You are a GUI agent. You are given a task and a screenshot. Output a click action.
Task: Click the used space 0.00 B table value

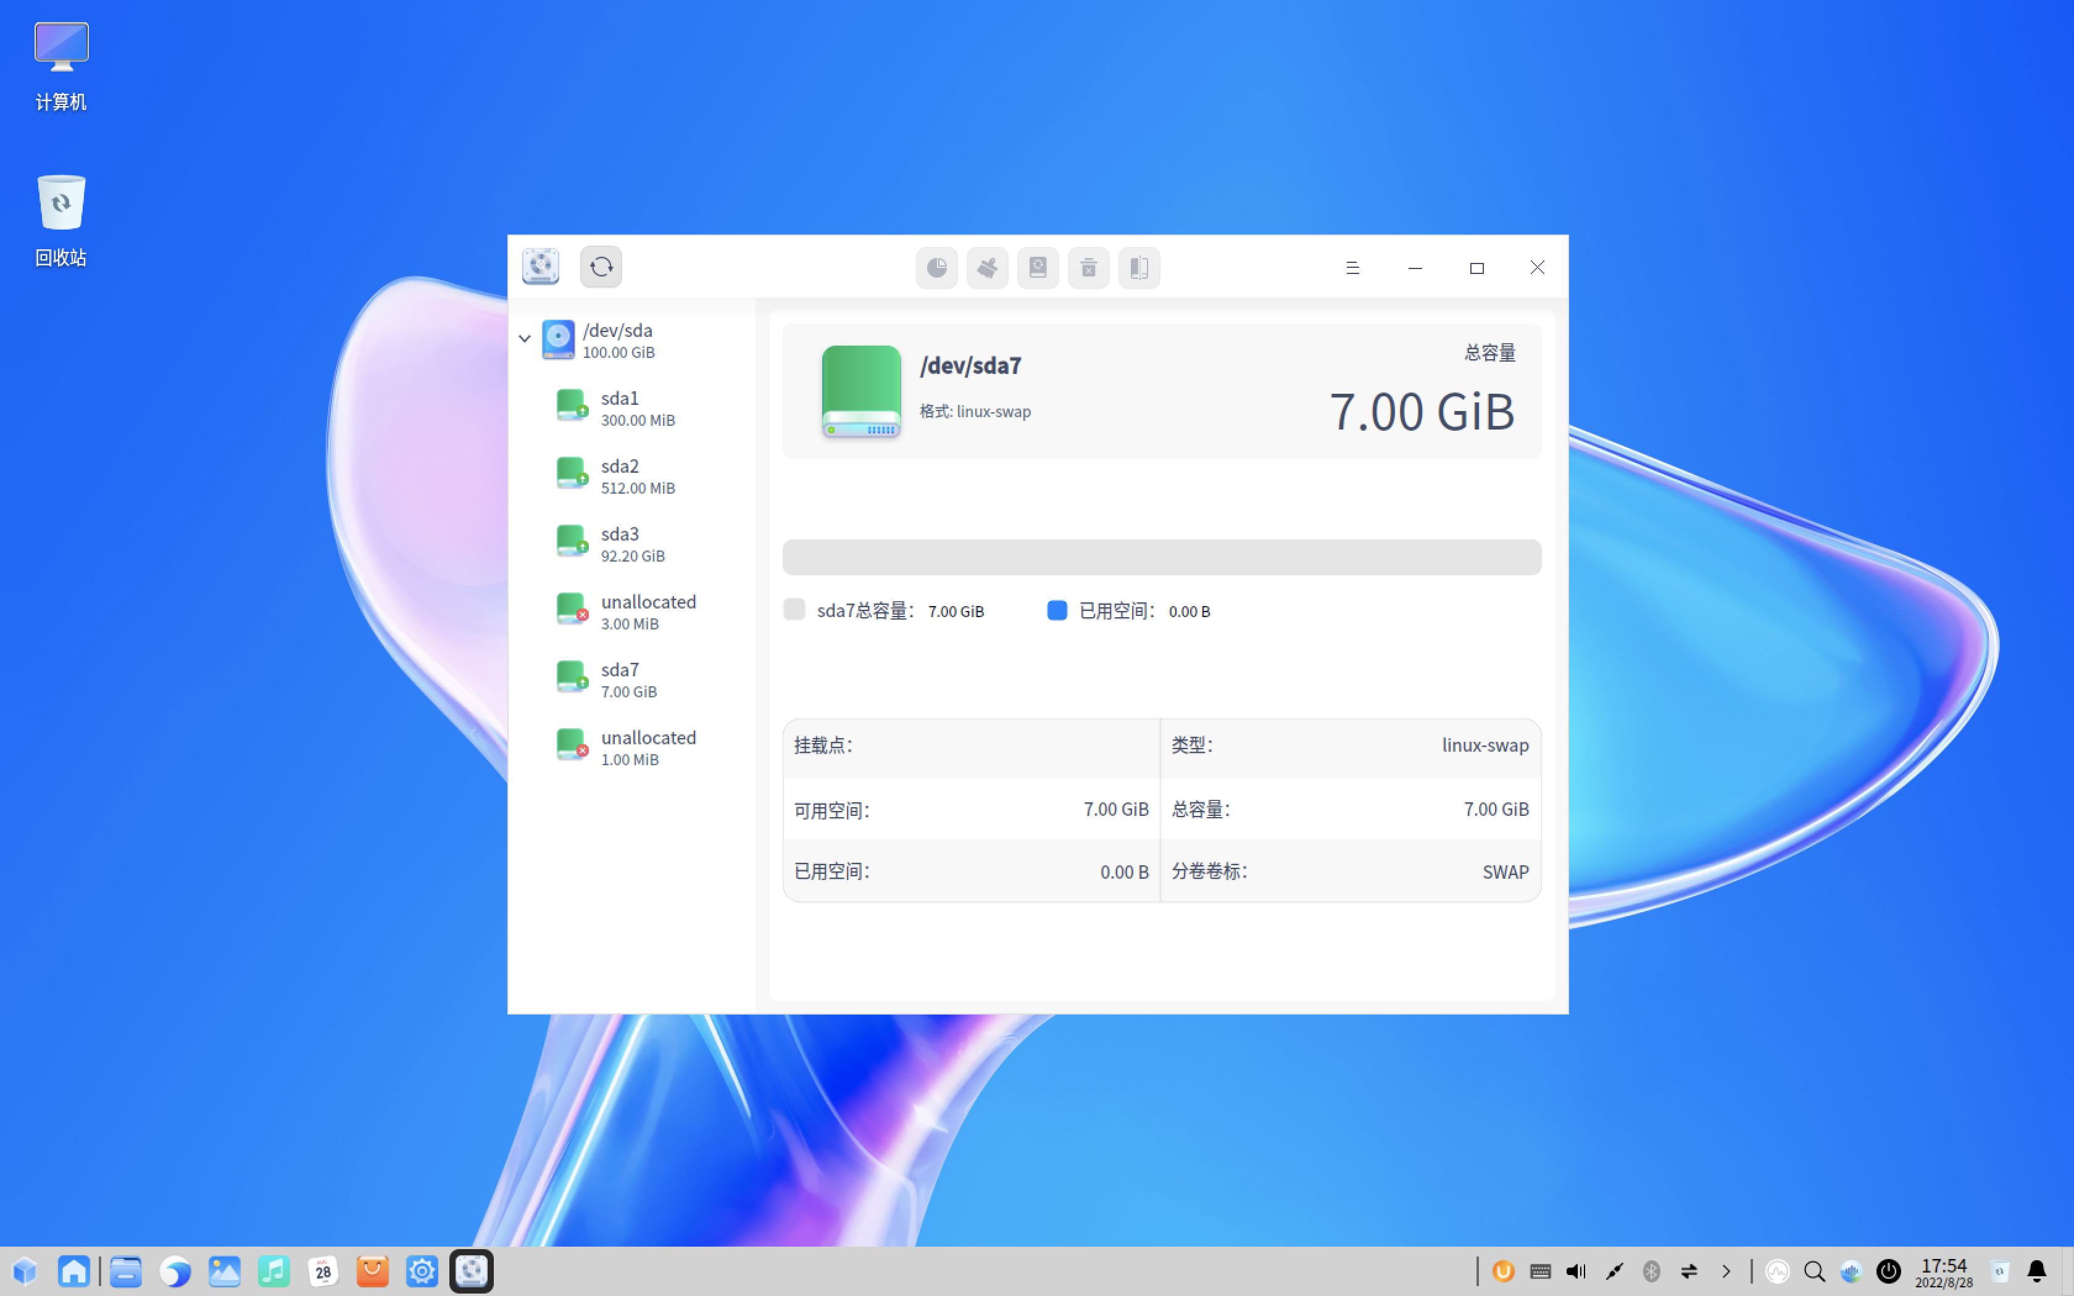[x=1123, y=871]
